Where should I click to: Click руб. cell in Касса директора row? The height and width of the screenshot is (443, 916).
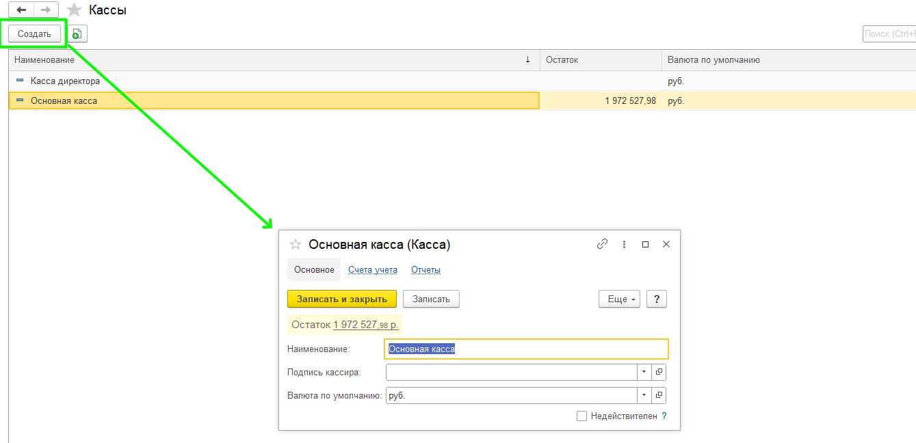pos(789,81)
